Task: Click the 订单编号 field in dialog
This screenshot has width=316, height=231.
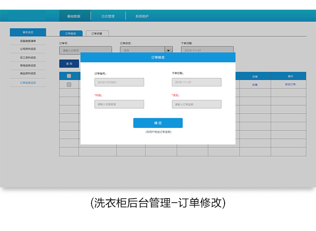Action: 119,82
